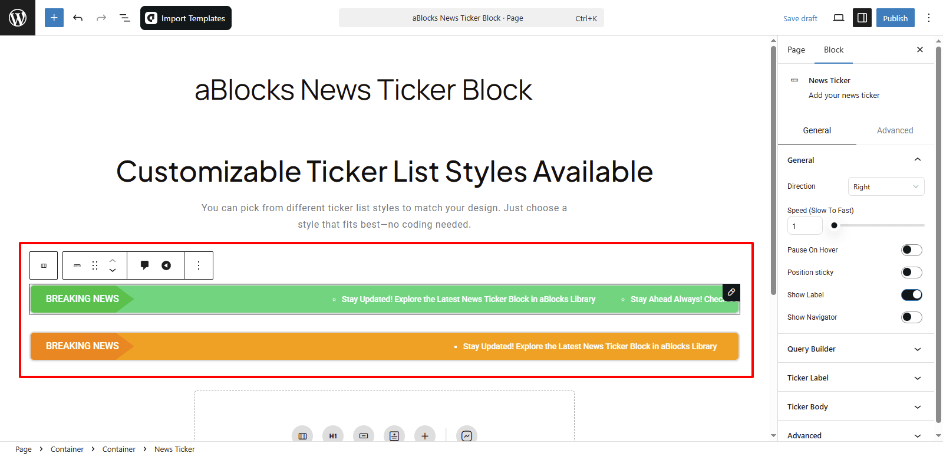Click the Publish button
This screenshot has width=943, height=456.
pos(895,18)
